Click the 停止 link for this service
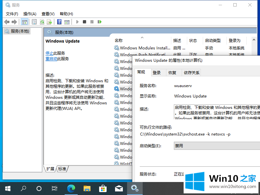This screenshot has width=260, height=195. pyautogui.click(x=49, y=53)
